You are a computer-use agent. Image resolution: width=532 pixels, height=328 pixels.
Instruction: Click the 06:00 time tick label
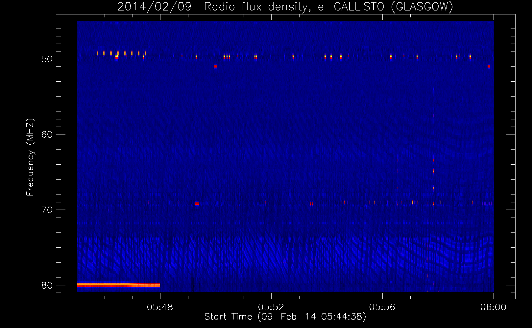(493, 307)
